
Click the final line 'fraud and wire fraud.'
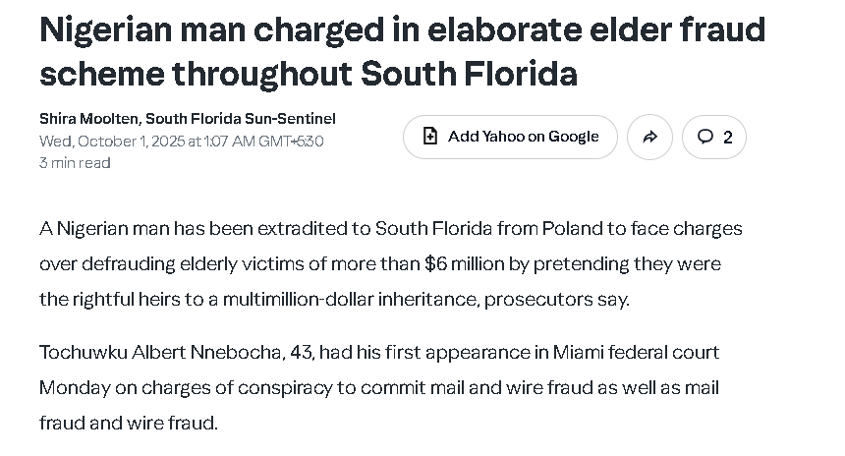[x=129, y=423]
